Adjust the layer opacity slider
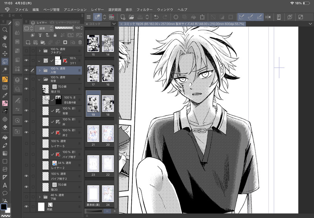Viewport: 314px width, 218px height. (64, 28)
